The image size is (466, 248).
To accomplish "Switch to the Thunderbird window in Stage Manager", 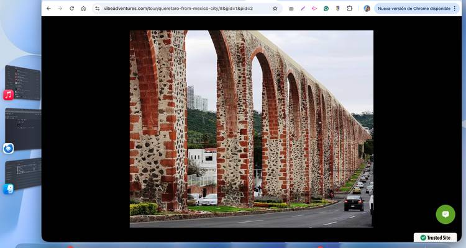I will pos(23,130).
